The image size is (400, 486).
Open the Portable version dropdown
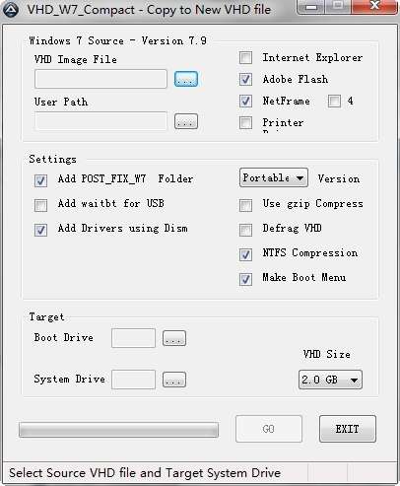(274, 177)
